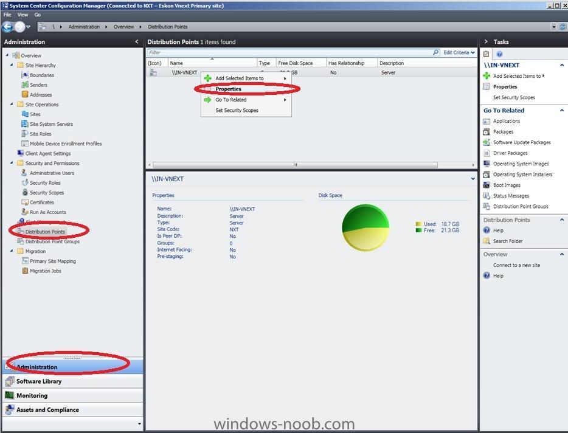The height and width of the screenshot is (433, 568).
Task: Open the Edit Criteria dropdown
Action: pyautogui.click(x=459, y=52)
